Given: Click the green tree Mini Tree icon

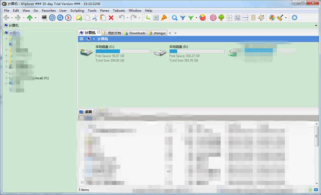Looking at the screenshot, I should pos(221,18).
